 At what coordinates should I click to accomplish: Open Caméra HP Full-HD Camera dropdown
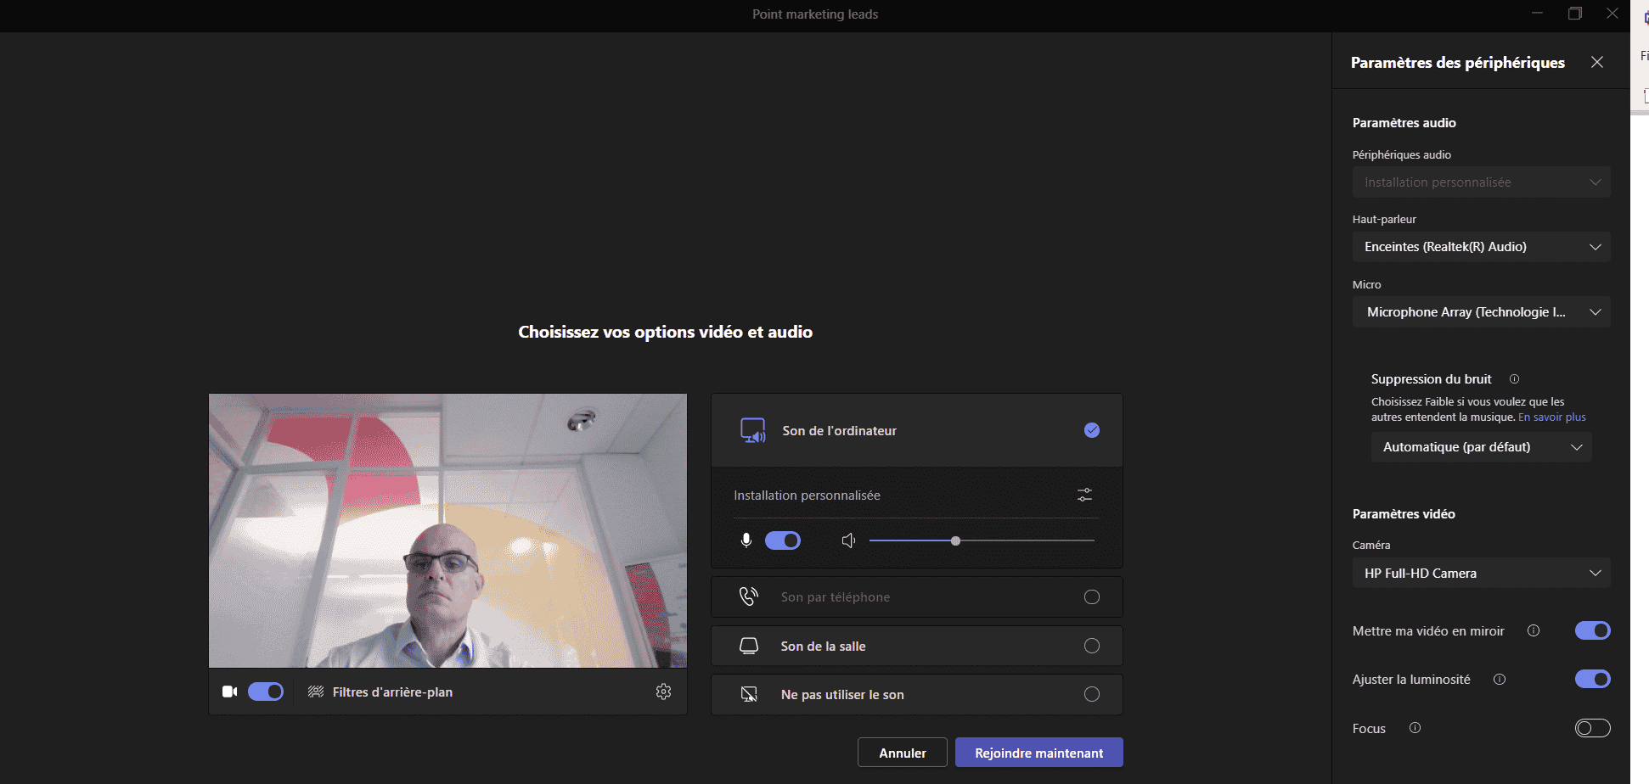[1482, 574]
